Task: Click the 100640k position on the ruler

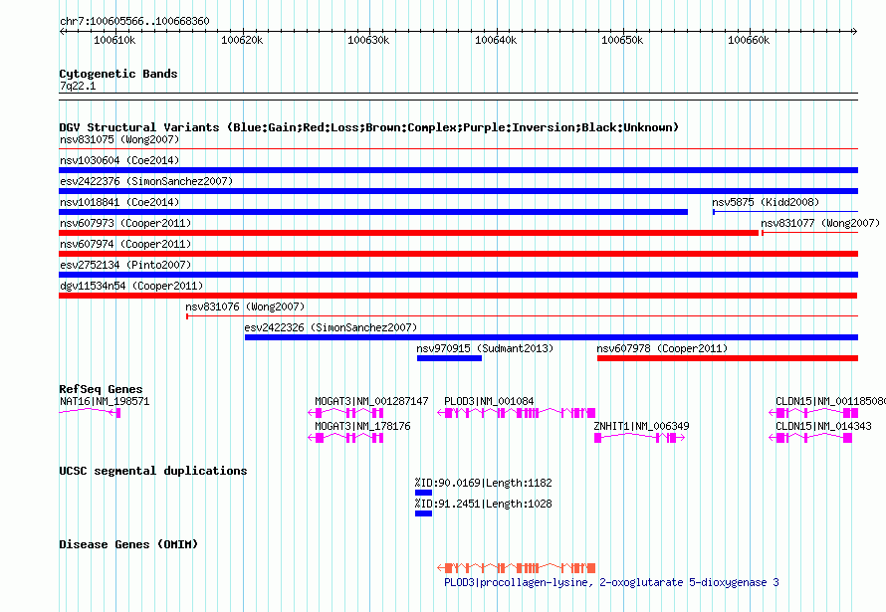Action: pos(496,40)
